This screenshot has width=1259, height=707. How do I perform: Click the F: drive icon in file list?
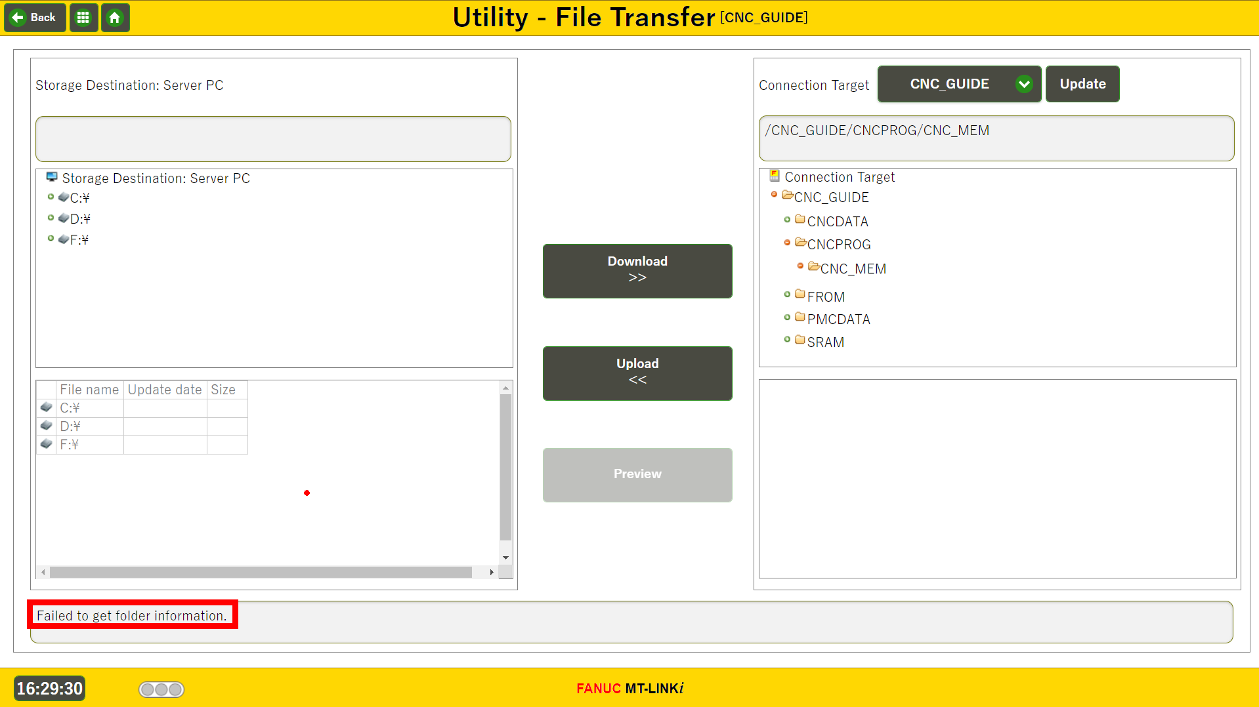pos(47,445)
